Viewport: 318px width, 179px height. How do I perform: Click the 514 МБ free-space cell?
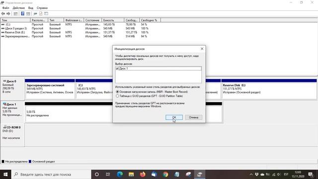pyautogui.click(x=130, y=36)
